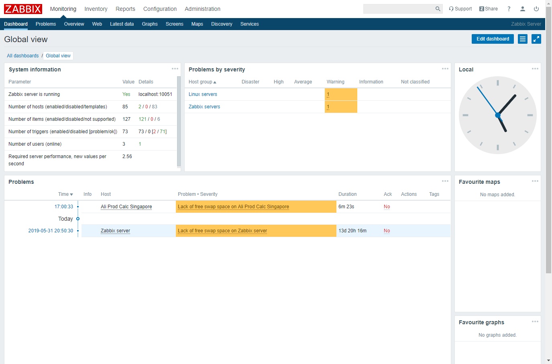The image size is (552, 364).
Task: Click the Ali Prod Calc Singapore swap problem
Action: 233,207
